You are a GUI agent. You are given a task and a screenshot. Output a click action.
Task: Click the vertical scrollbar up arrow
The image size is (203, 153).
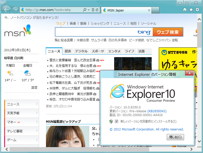point(199,19)
